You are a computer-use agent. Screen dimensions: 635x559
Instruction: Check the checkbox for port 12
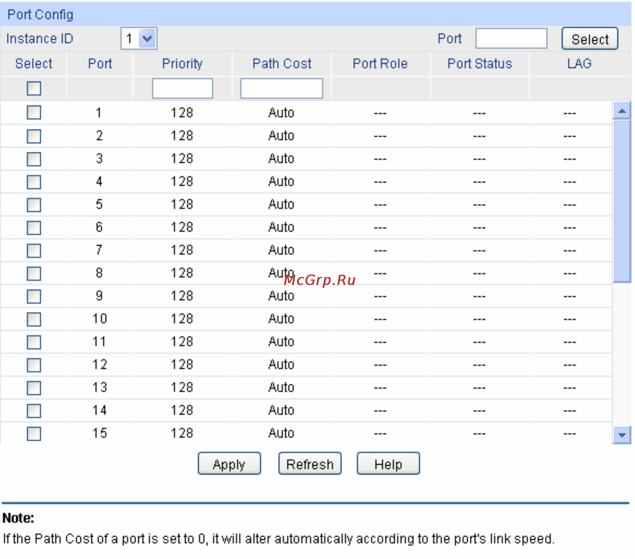[34, 365]
